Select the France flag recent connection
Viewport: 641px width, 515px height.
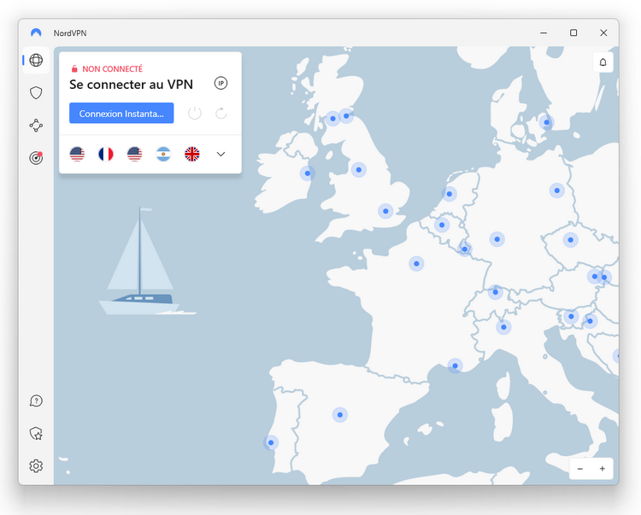point(106,155)
